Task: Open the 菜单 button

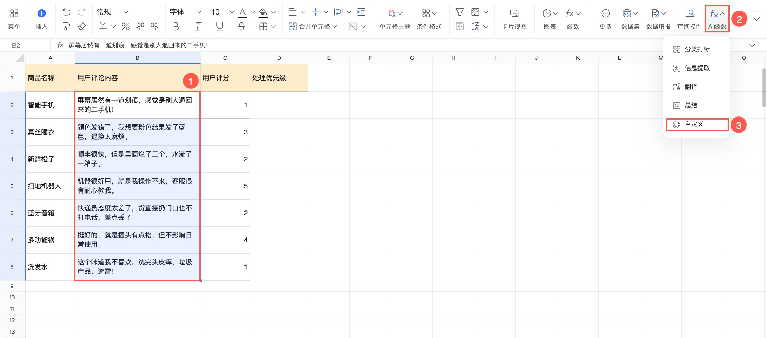Action: (x=14, y=19)
